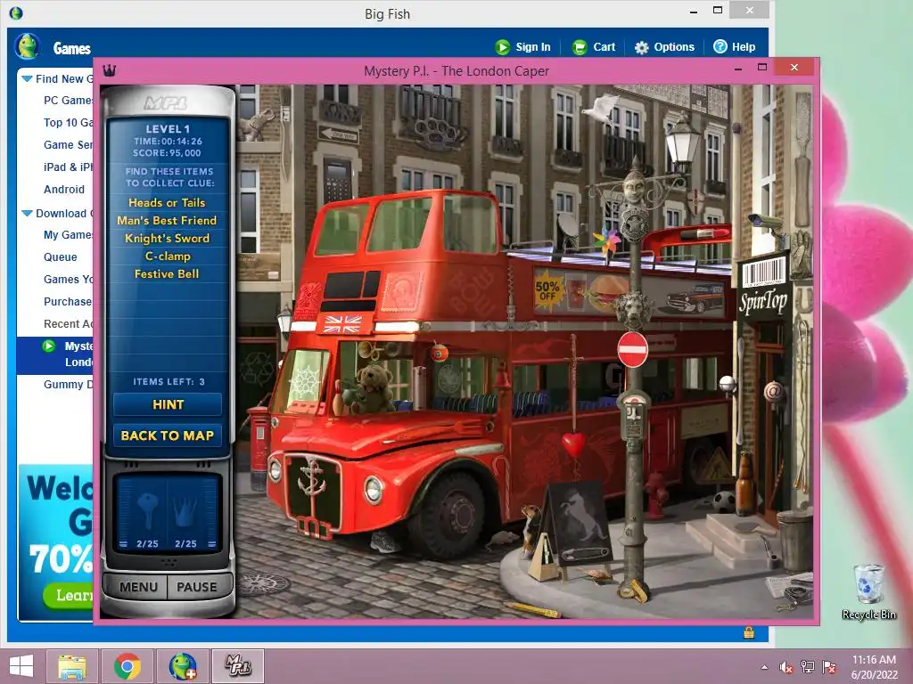Click the HINT button in game panel
913x684 pixels.
(168, 405)
